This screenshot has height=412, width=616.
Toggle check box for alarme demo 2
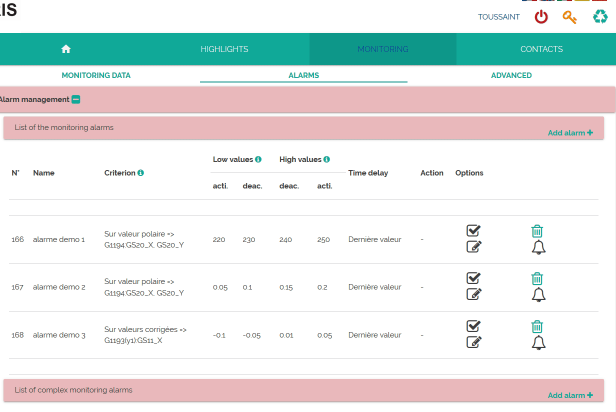(473, 278)
